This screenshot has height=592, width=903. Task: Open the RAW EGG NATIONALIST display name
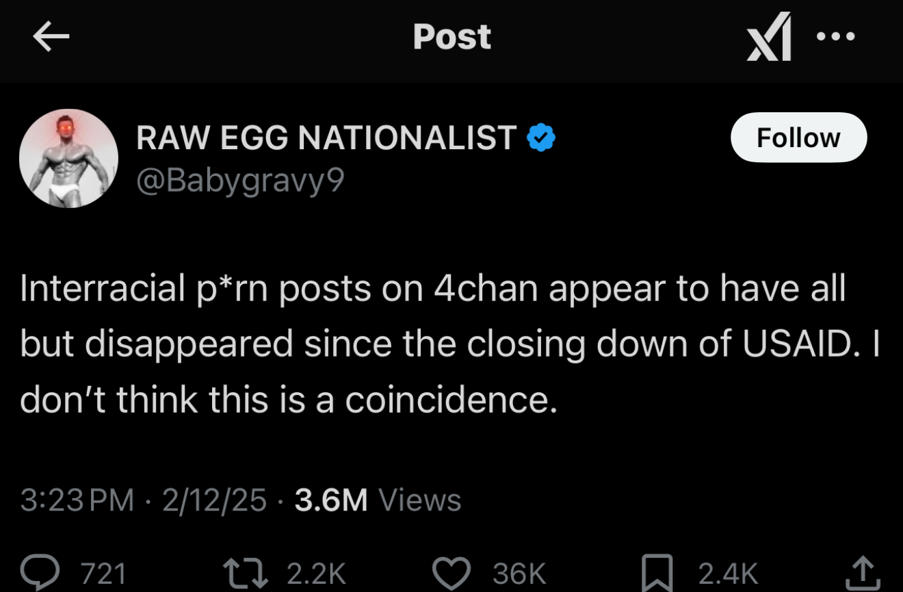tap(326, 138)
